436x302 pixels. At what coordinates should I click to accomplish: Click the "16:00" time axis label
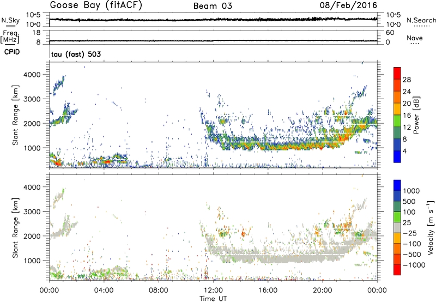pos(268,290)
